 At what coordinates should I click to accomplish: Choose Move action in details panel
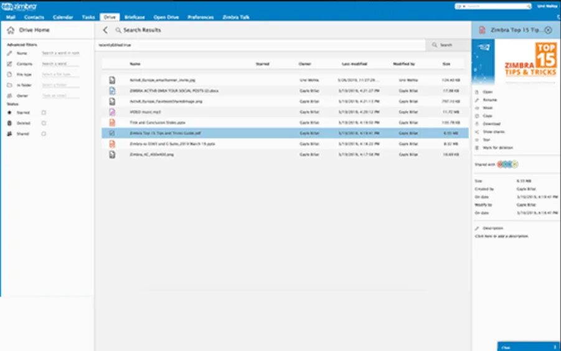coord(488,108)
